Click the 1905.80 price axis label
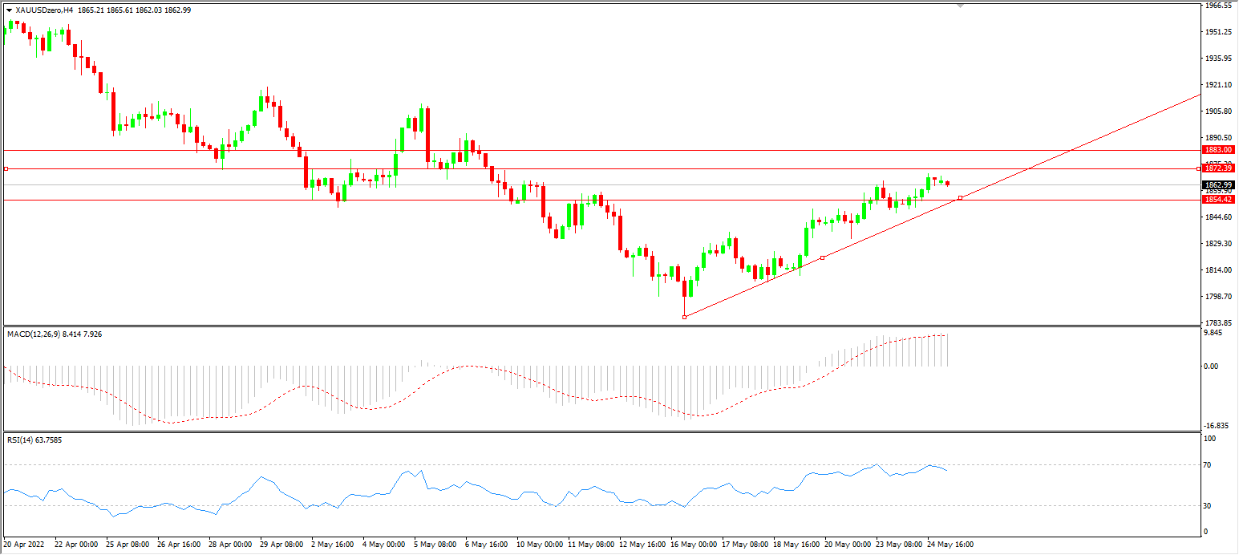 coord(1218,111)
